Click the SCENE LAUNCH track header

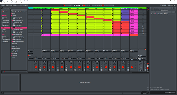click(x=134, y=8)
